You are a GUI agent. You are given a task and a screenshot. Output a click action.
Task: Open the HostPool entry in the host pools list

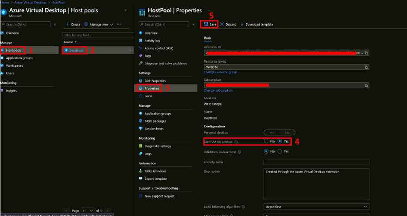77,51
